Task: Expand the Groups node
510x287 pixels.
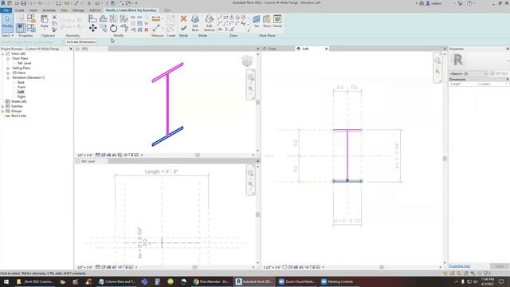Action: [3, 112]
